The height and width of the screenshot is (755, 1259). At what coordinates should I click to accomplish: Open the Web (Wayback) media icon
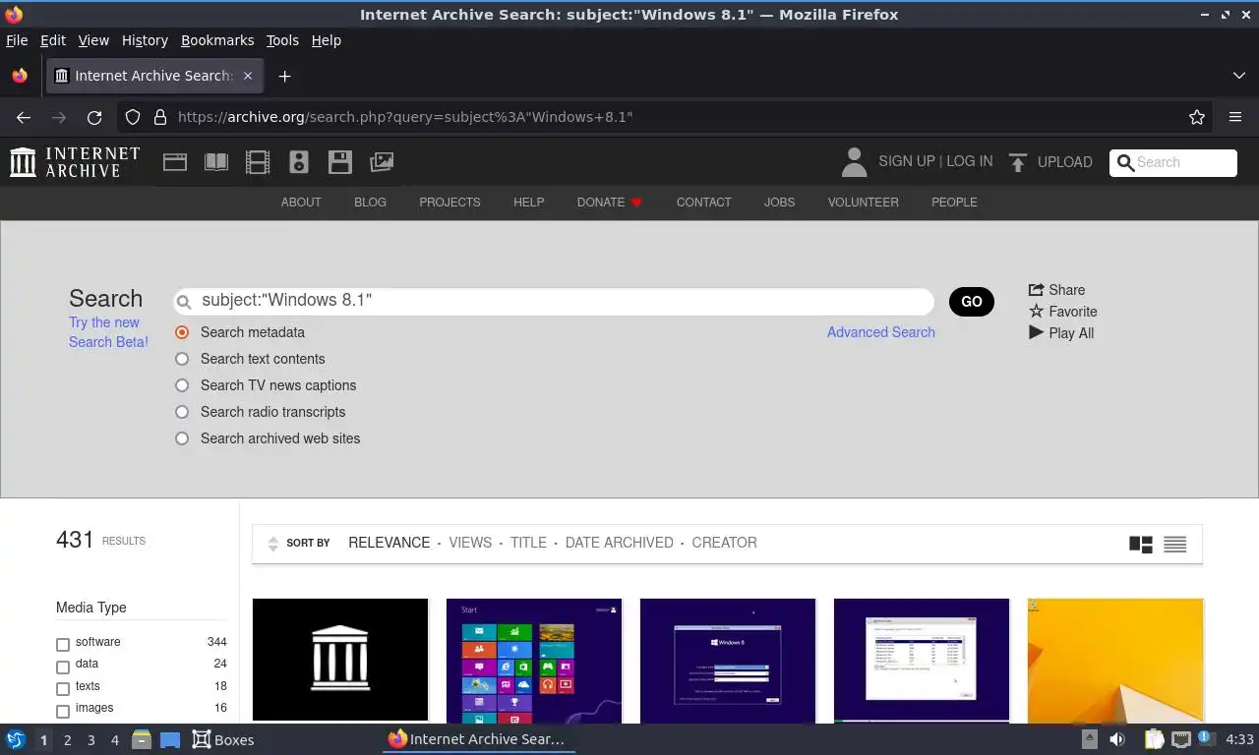175,162
